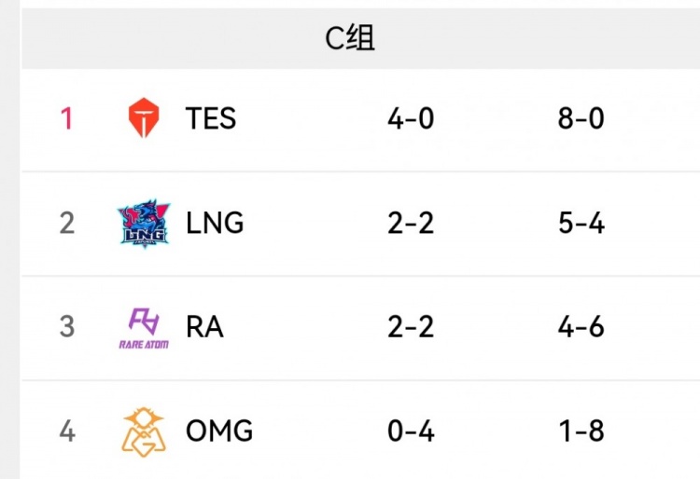The image size is (700, 479).
Task: Click RA game score 4-6
Action: pos(581,327)
